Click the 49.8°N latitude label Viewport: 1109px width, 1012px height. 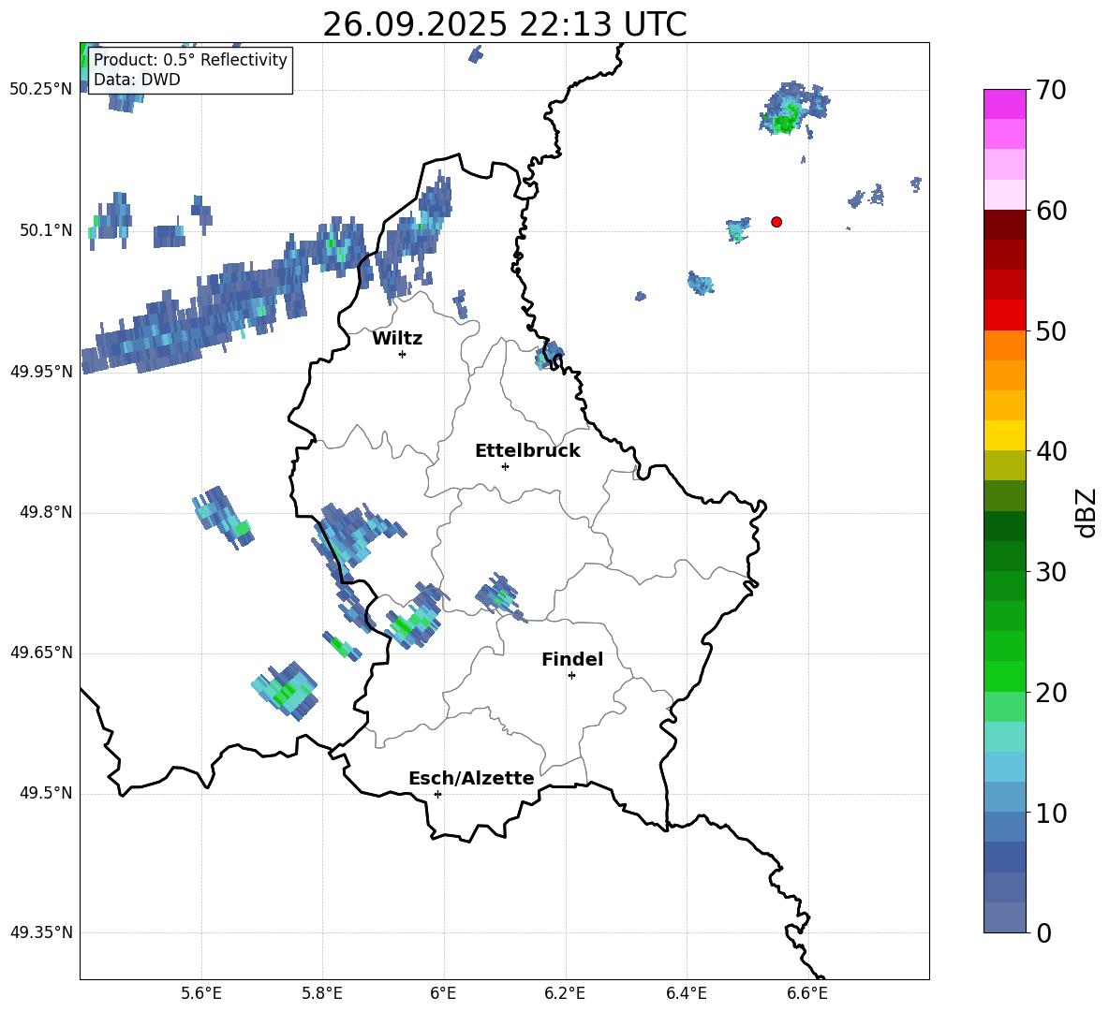pos(46,513)
